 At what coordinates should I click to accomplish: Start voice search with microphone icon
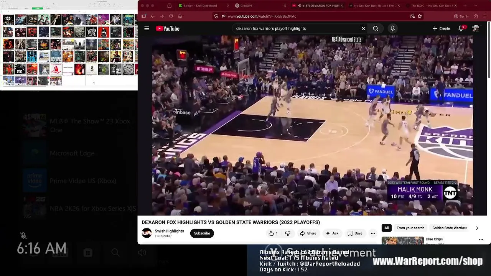coord(392,28)
